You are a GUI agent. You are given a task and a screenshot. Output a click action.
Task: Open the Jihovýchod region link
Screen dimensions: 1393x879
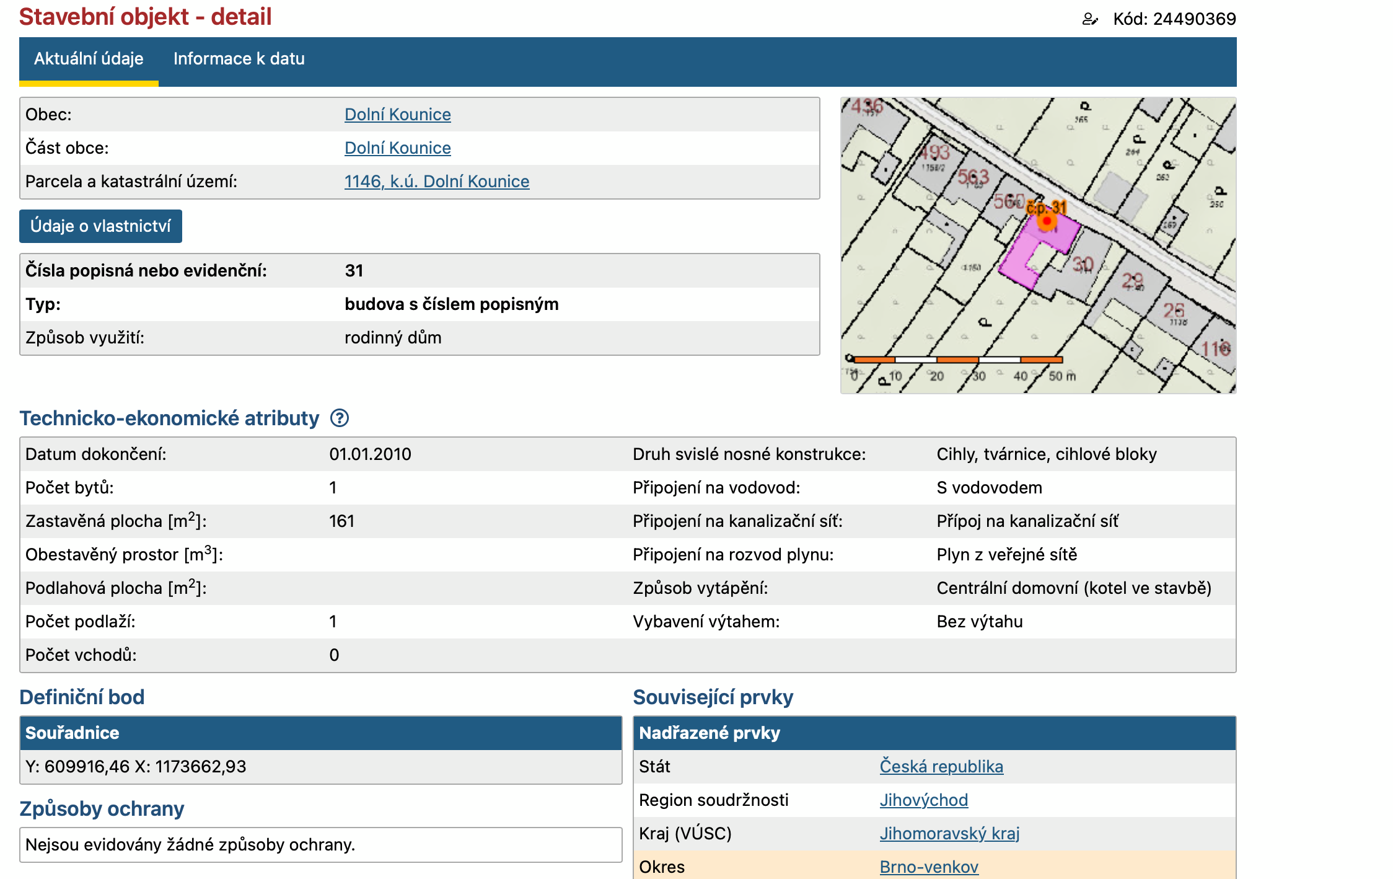(x=923, y=800)
